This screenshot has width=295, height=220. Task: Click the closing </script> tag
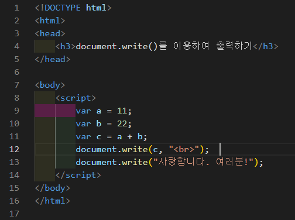click(x=78, y=175)
